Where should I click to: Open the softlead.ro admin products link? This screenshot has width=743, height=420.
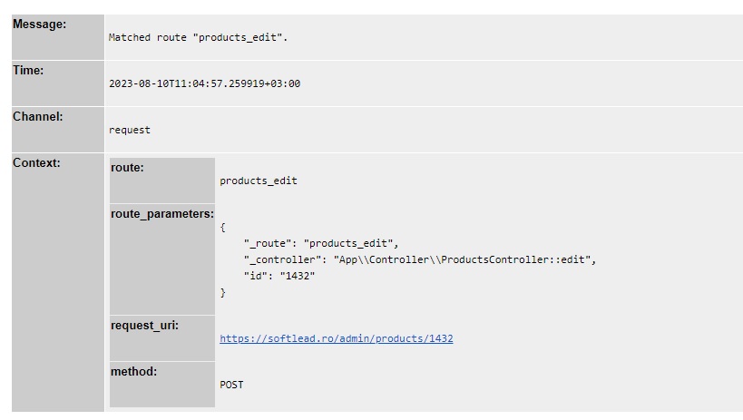[x=336, y=338]
